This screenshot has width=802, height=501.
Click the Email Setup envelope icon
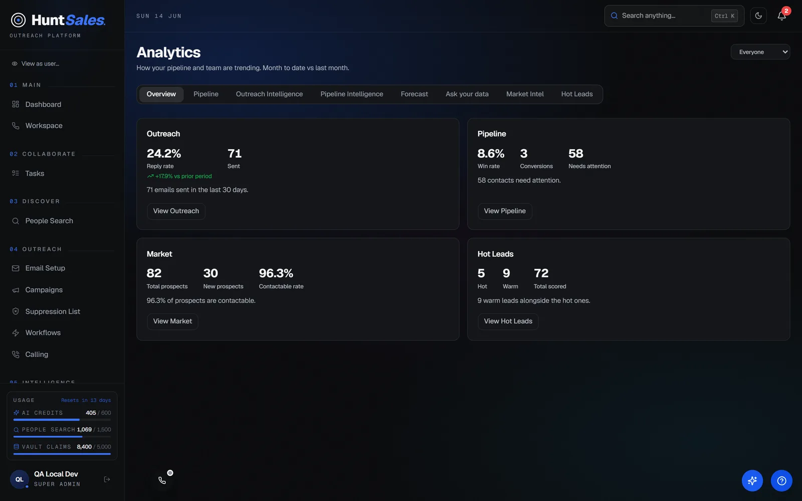[16, 269]
